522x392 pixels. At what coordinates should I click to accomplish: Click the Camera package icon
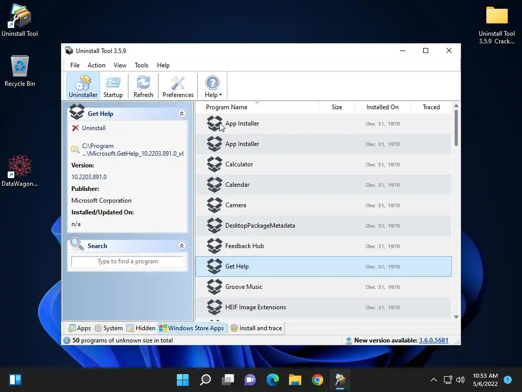coord(215,205)
